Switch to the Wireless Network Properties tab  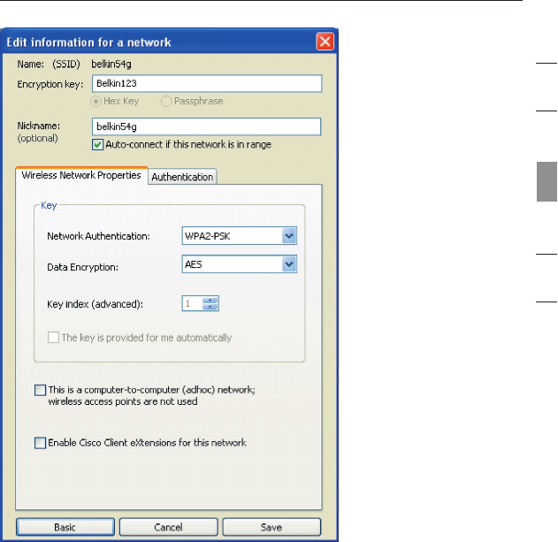tap(81, 175)
